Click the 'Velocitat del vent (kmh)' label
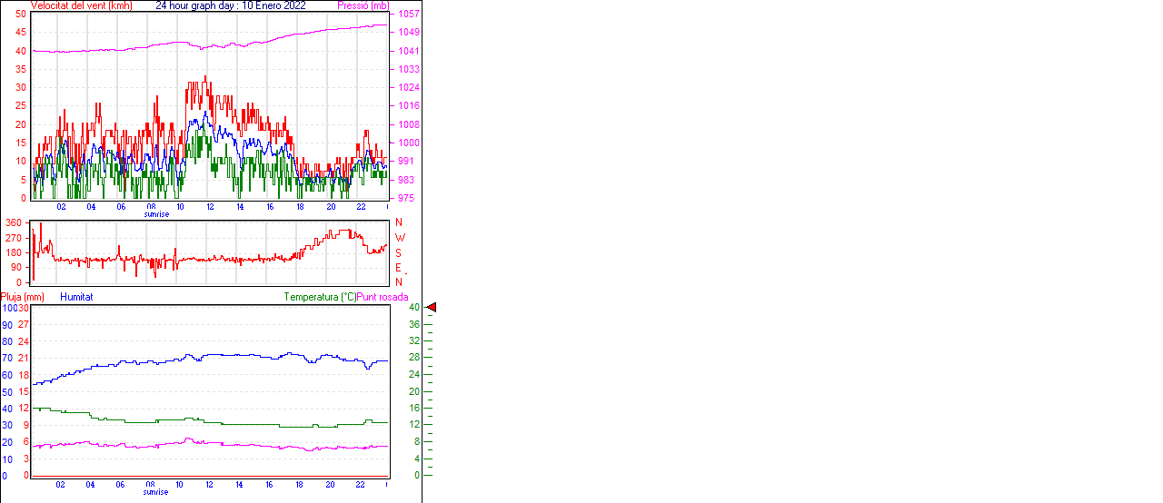Viewport: 1163px width, 503px height. pyautogui.click(x=81, y=5)
